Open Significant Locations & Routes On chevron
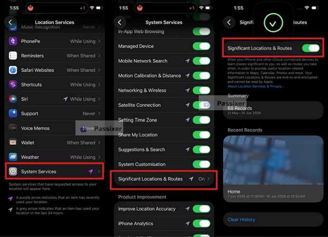328x237 pixels. point(208,179)
